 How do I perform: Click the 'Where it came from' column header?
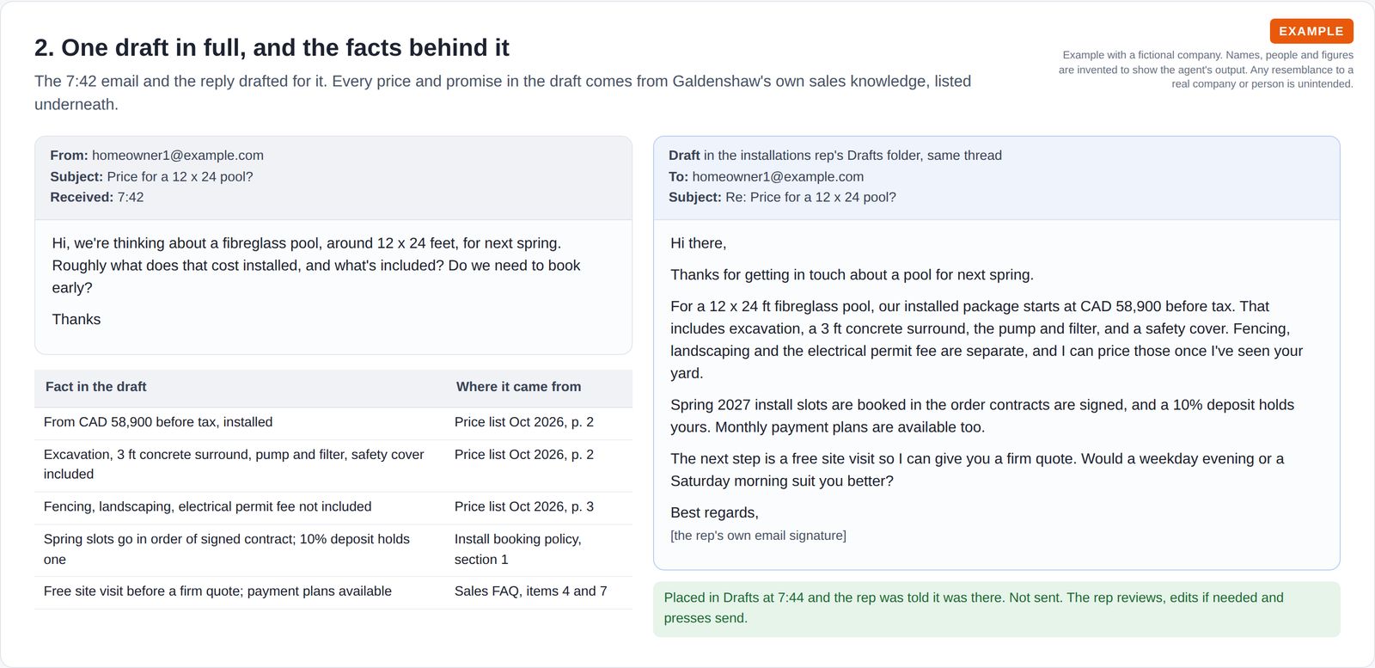coord(518,387)
